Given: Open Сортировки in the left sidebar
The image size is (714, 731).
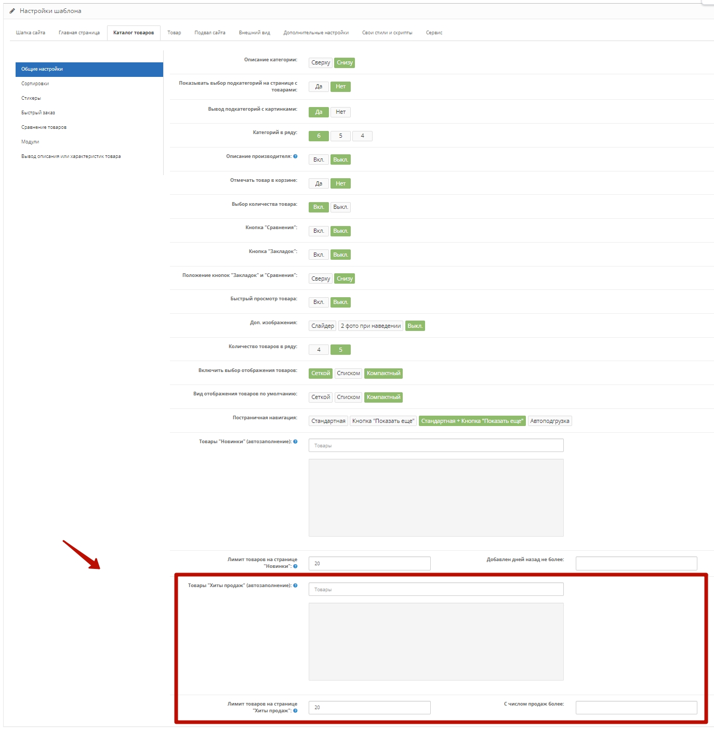Looking at the screenshot, I should pos(35,84).
